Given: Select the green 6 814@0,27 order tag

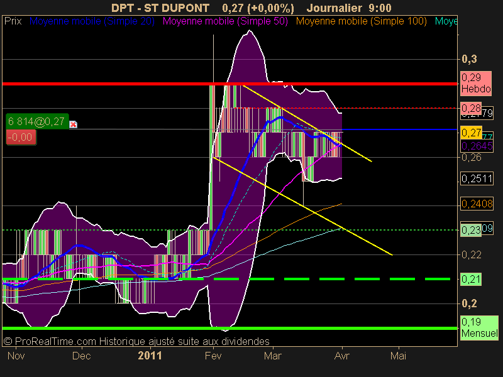Looking at the screenshot, I should tap(37, 121).
